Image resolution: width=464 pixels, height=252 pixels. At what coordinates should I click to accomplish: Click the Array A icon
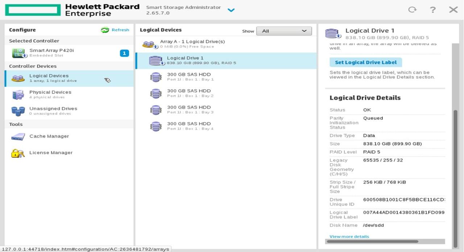[x=149, y=44]
